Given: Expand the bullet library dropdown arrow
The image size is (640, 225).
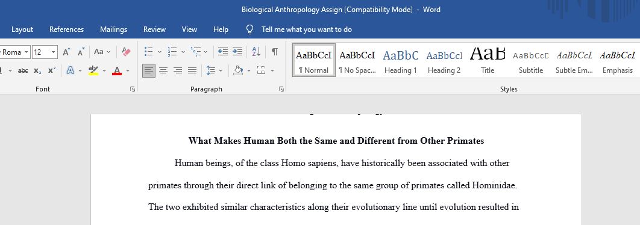Looking at the screenshot, I should pos(160,52).
